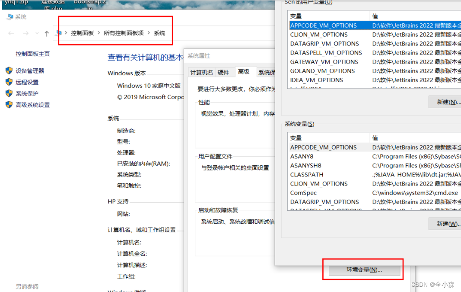Image resolution: width=461 pixels, height=292 pixels.
Task: Click the shield icon beside 系统保护
Action: (9, 93)
